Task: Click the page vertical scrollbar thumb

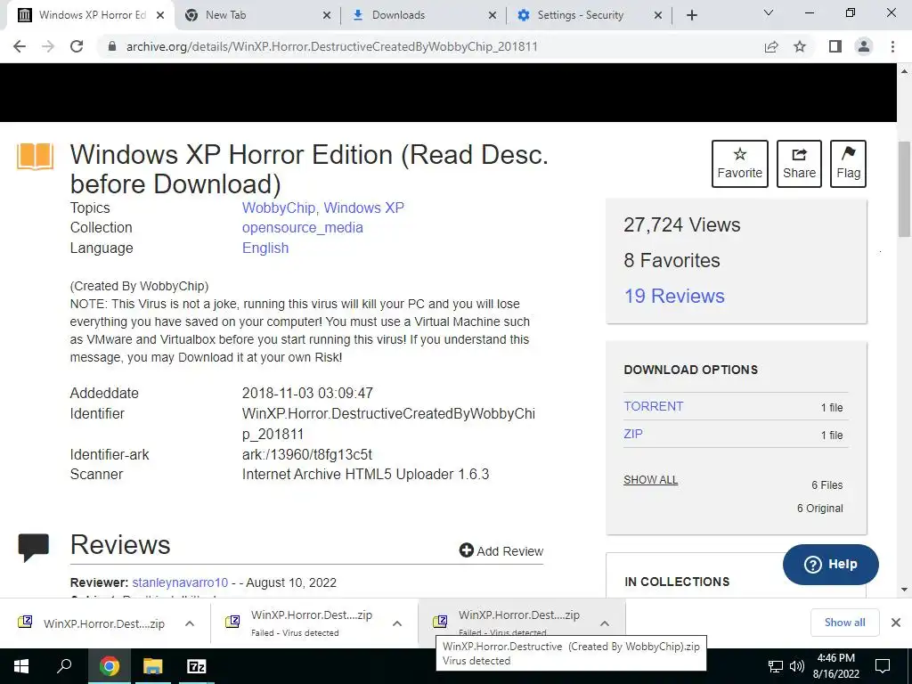Action: pyautogui.click(x=905, y=189)
